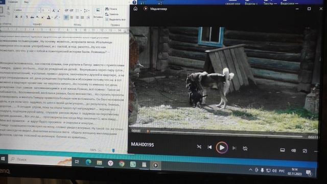
Task: Switch input language РУС
Action: coord(282,171)
